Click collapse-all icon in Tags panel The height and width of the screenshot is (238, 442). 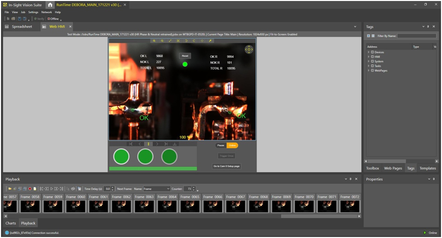373,36
